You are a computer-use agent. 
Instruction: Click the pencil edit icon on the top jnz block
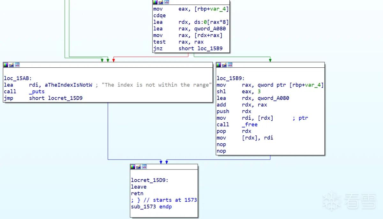pyautogui.click(x=161, y=2)
